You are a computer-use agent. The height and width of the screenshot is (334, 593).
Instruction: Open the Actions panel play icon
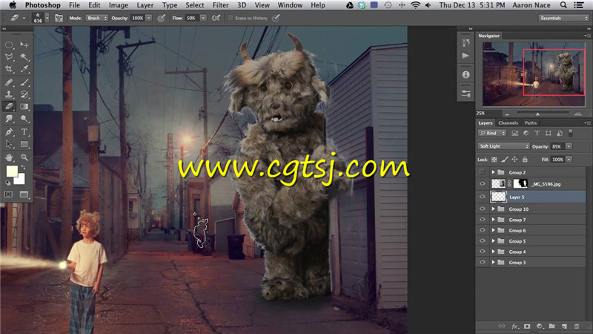(466, 56)
